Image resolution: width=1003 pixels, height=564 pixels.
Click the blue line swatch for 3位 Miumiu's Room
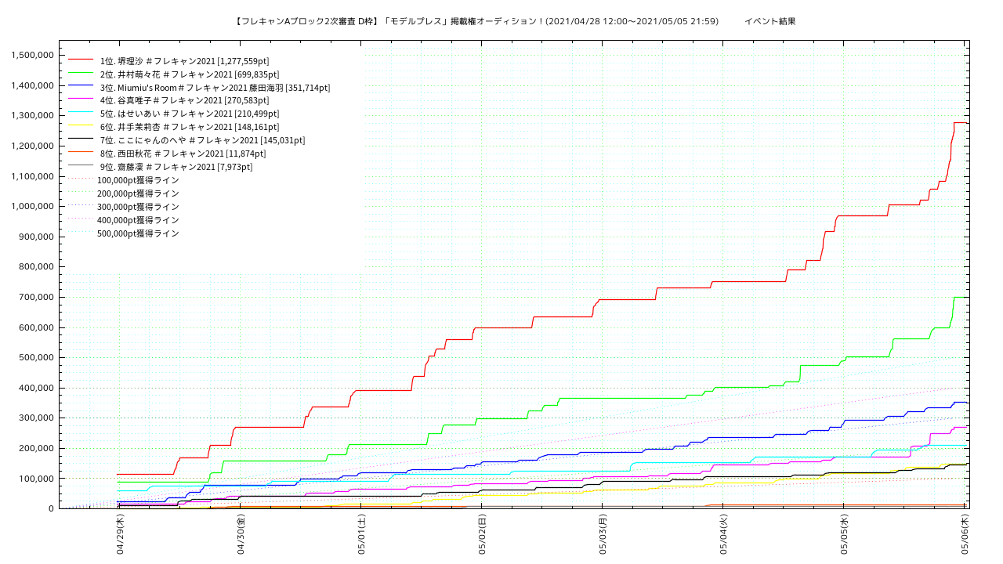coord(81,88)
